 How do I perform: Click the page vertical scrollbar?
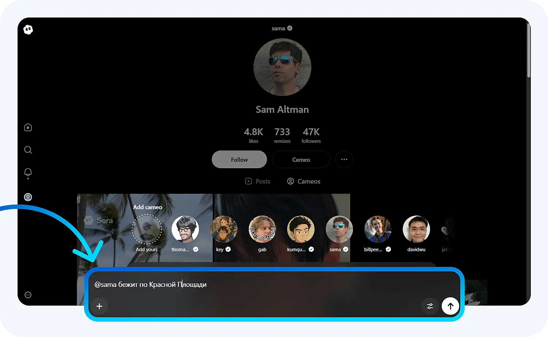[528, 50]
